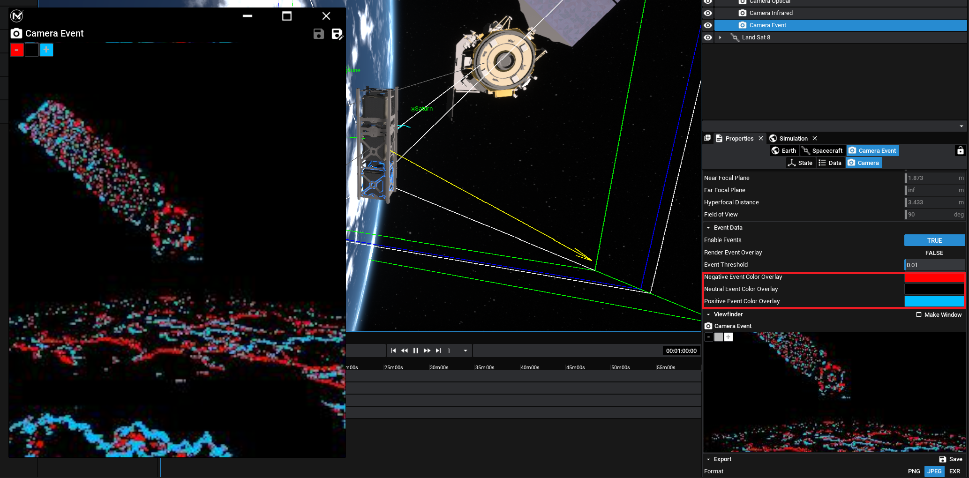Toggle visibility of Land Sat 8

708,37
